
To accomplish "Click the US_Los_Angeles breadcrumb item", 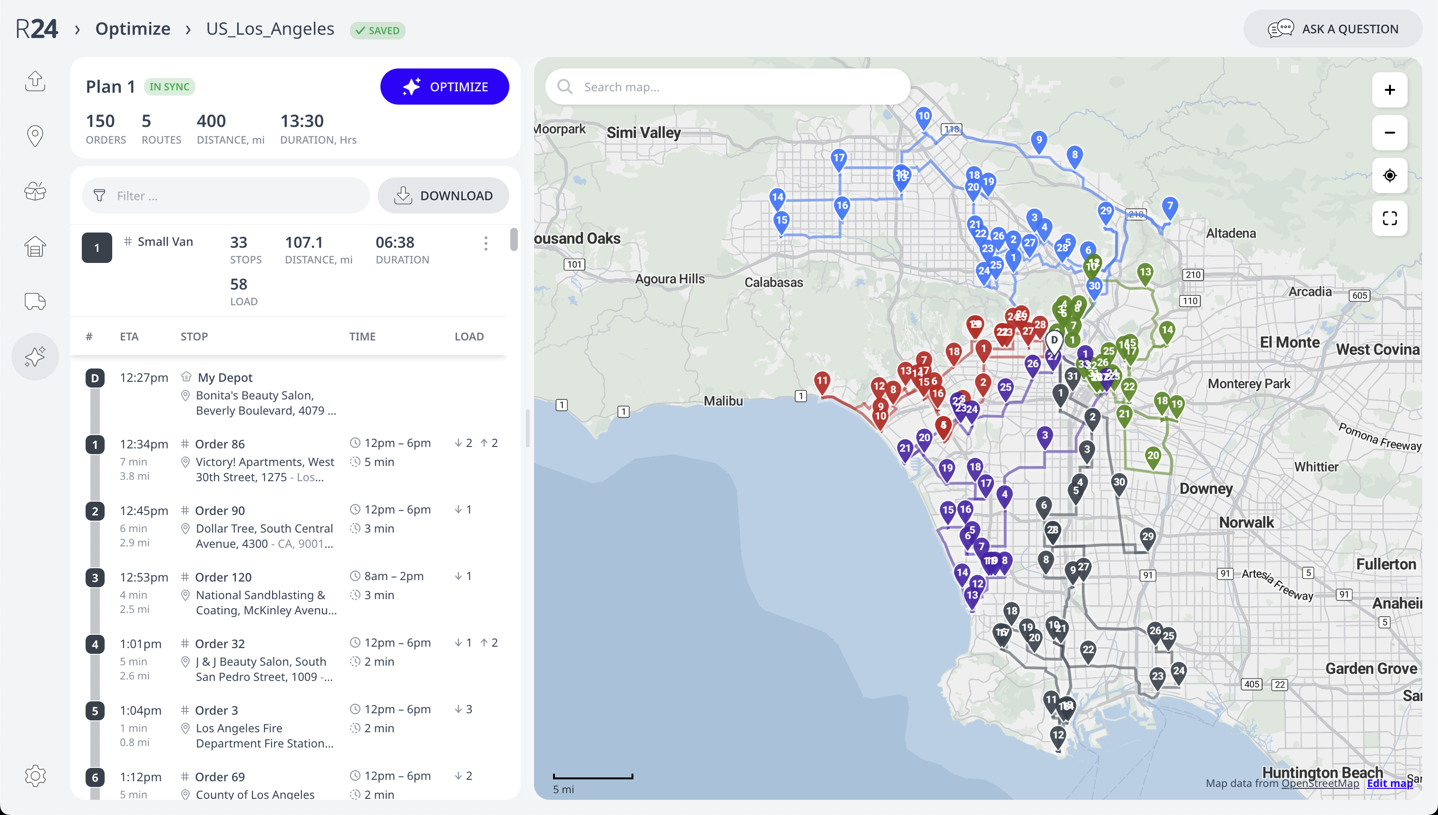I will tap(271, 29).
